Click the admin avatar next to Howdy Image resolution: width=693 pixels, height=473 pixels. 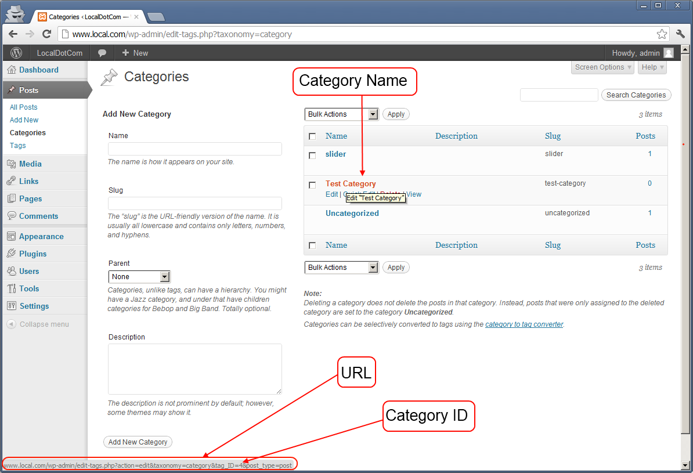[x=669, y=53]
